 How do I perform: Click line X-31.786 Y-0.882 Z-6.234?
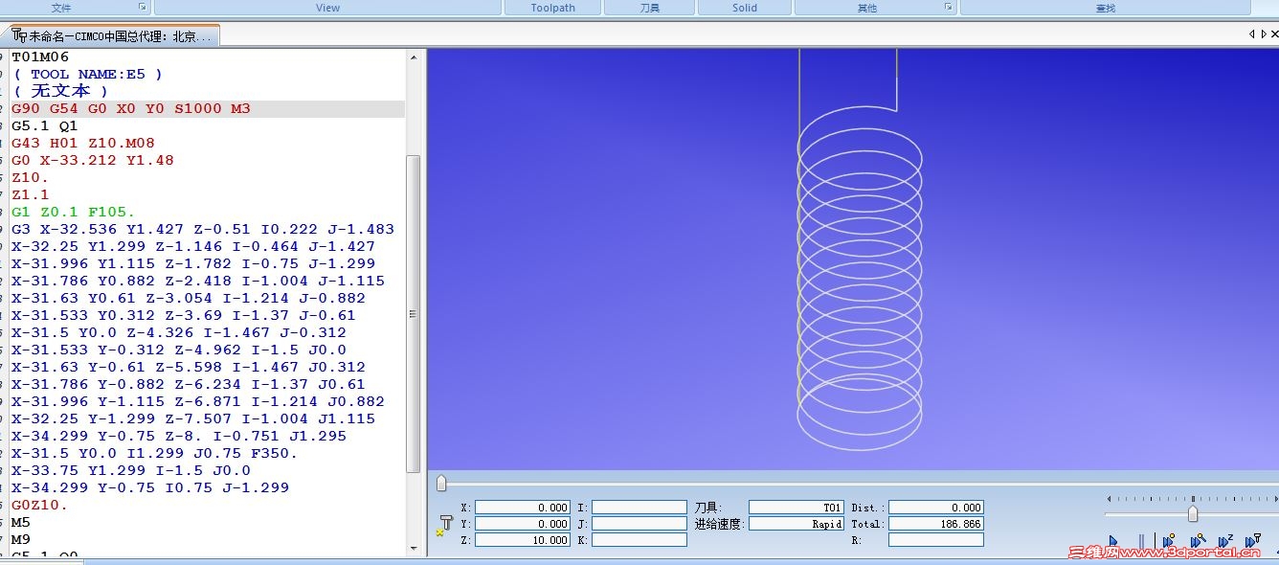click(x=189, y=385)
